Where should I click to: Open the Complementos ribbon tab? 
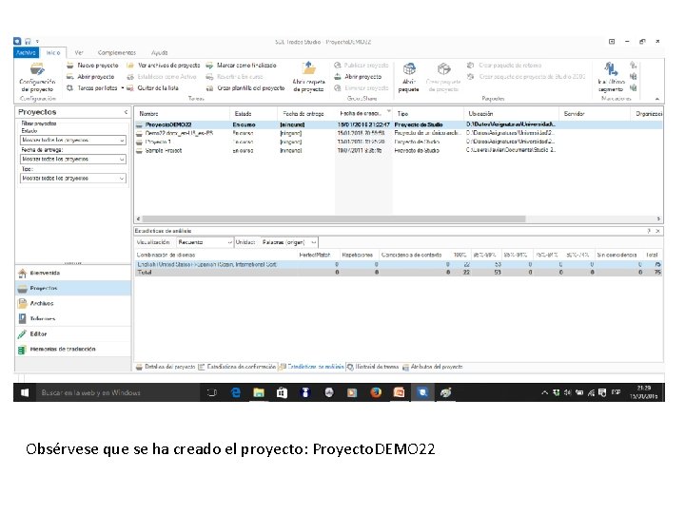point(117,53)
